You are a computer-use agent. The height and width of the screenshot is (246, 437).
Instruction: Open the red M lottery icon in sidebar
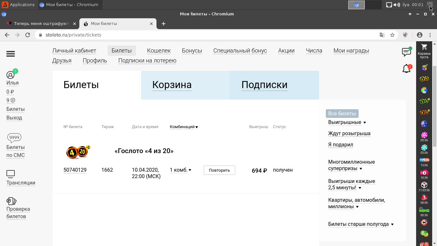click(424, 222)
